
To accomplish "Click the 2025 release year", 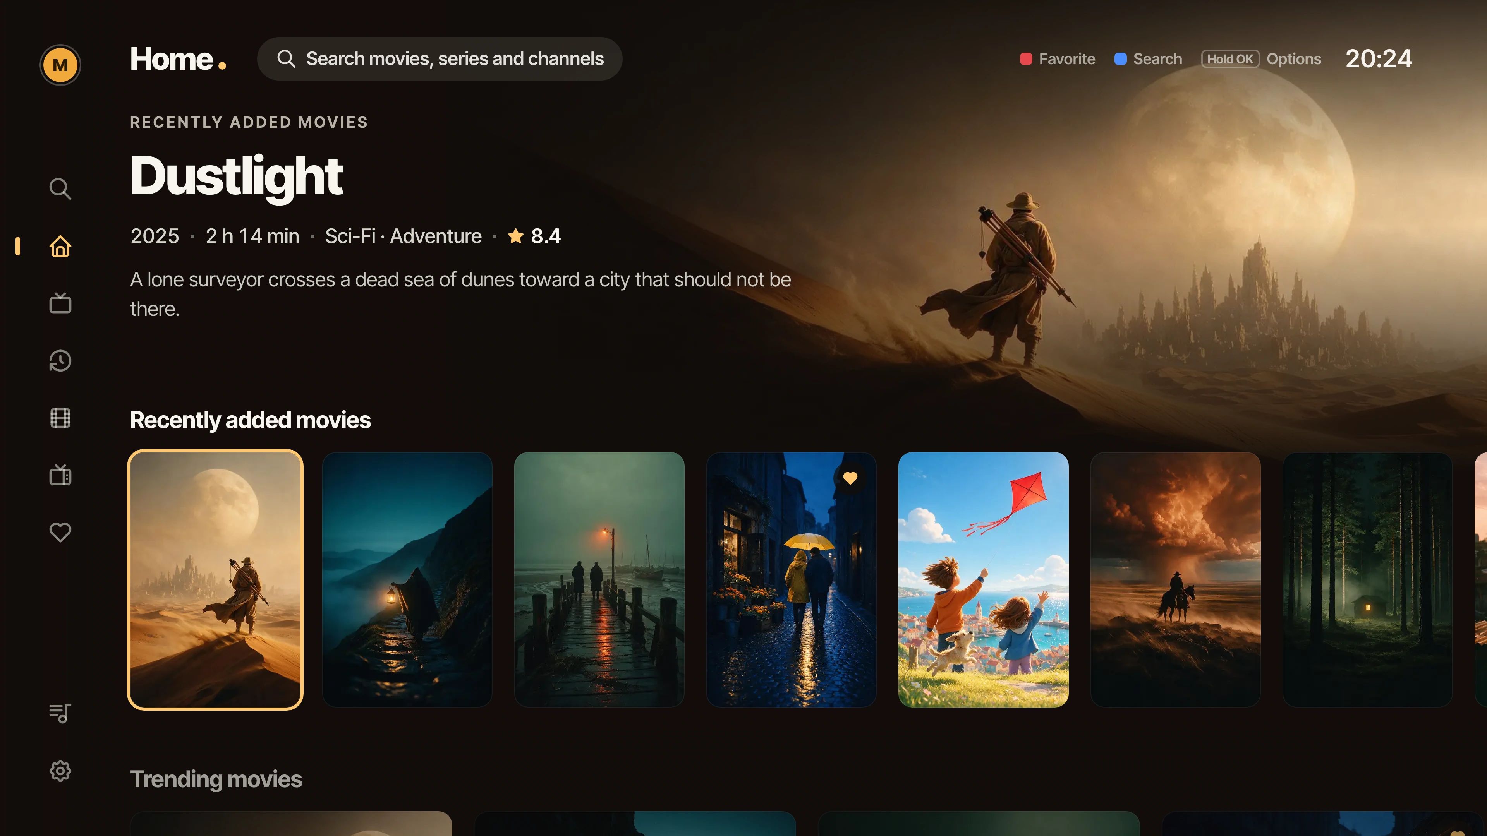I will pyautogui.click(x=155, y=236).
